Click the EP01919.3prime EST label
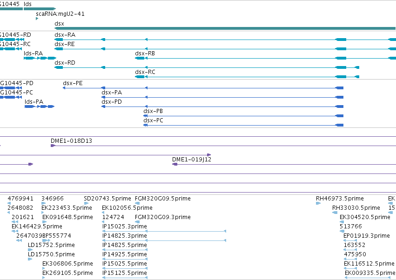396x280 pixels. pos(367,236)
